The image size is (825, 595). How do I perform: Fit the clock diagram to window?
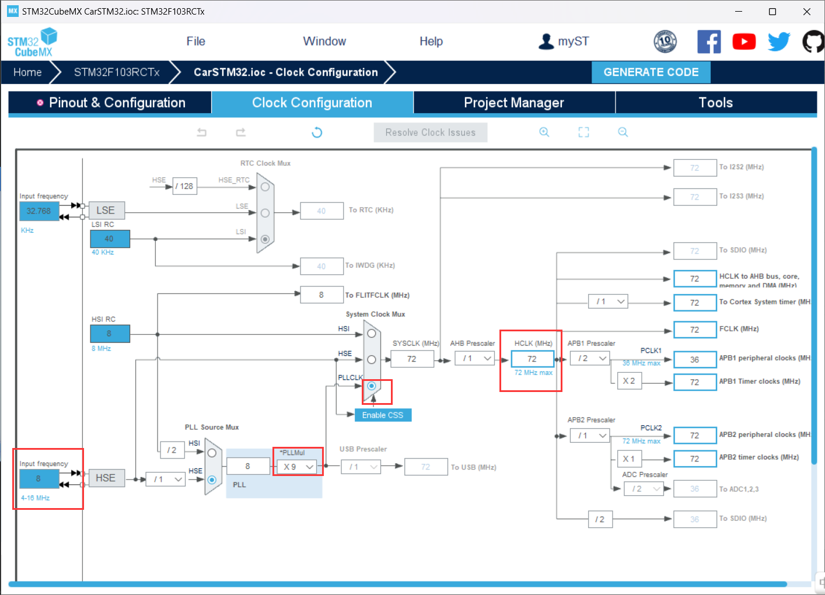coord(583,132)
